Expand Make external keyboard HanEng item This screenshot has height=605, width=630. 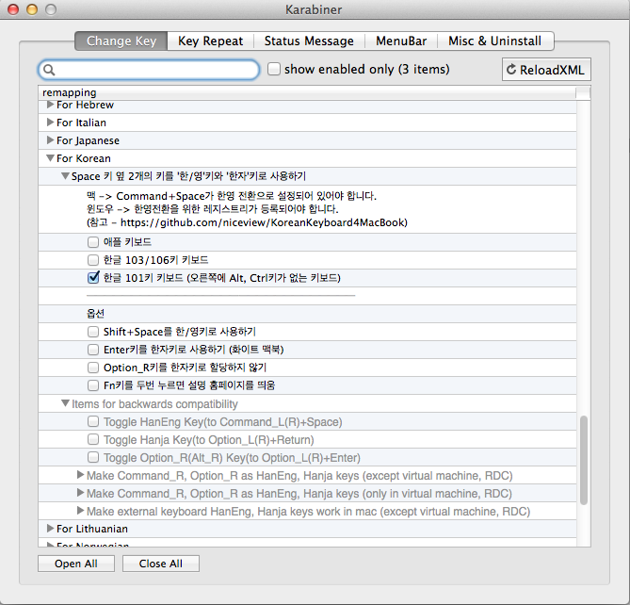point(80,511)
